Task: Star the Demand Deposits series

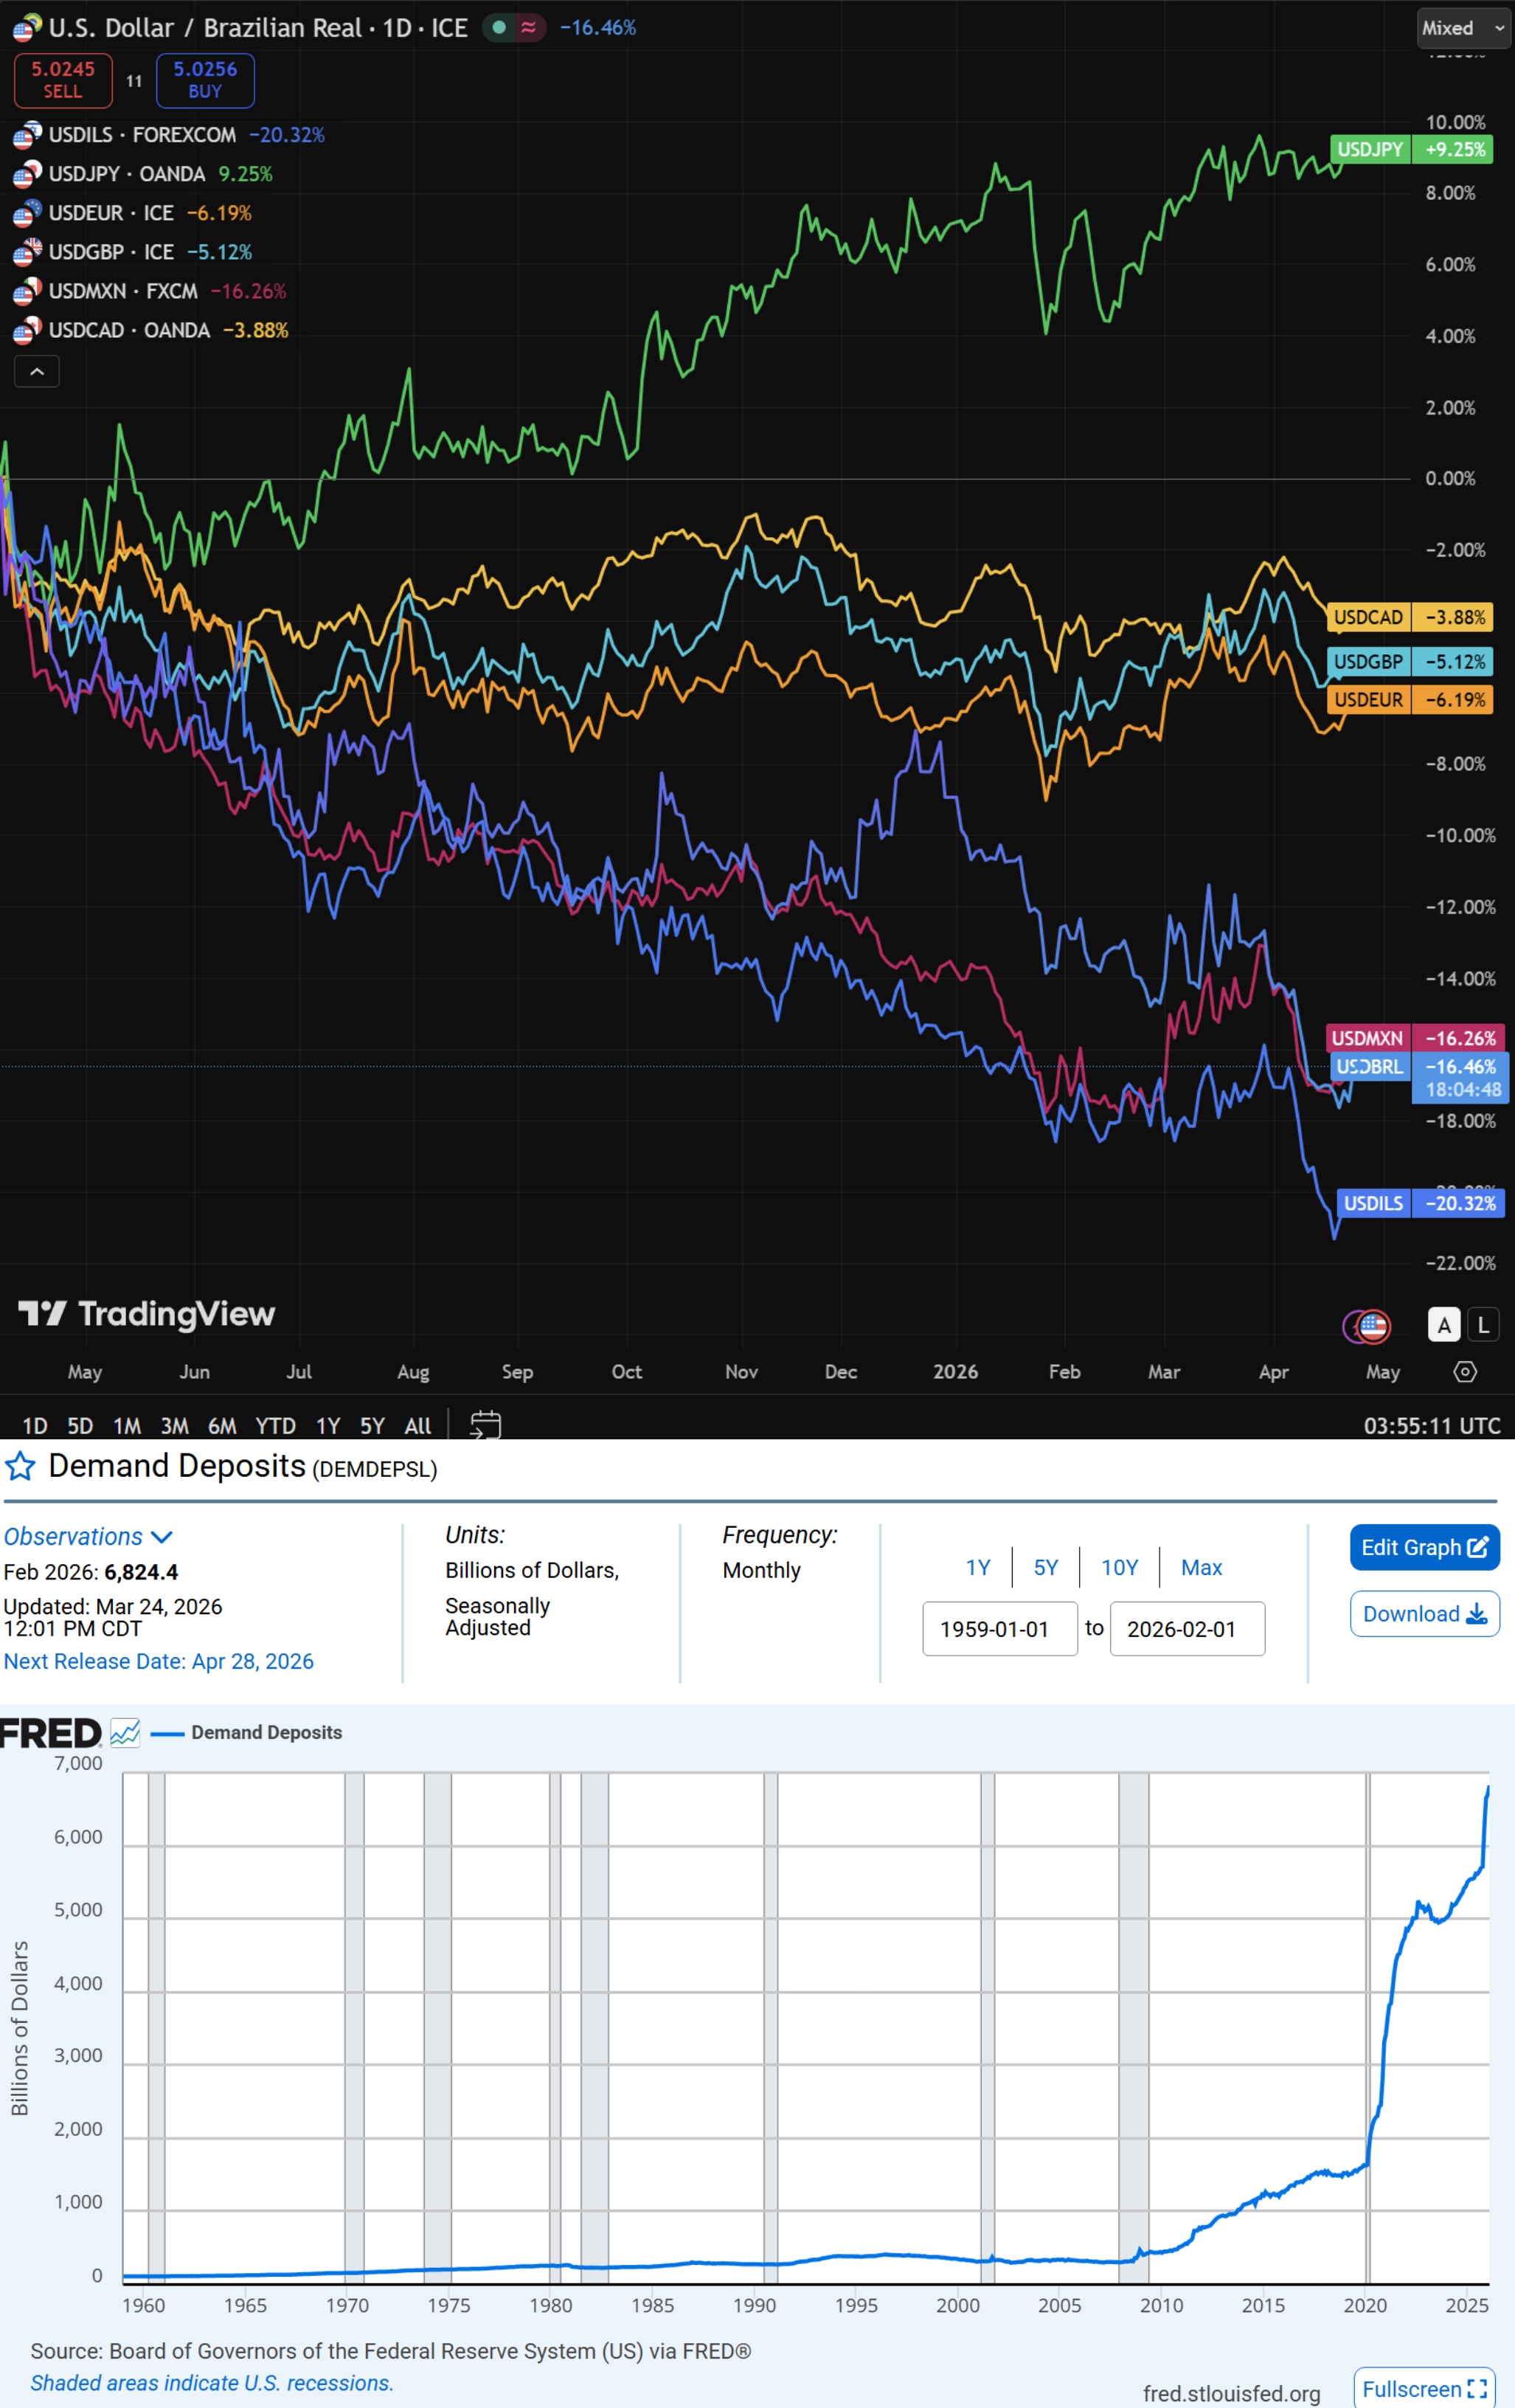Action: pyautogui.click(x=20, y=1467)
